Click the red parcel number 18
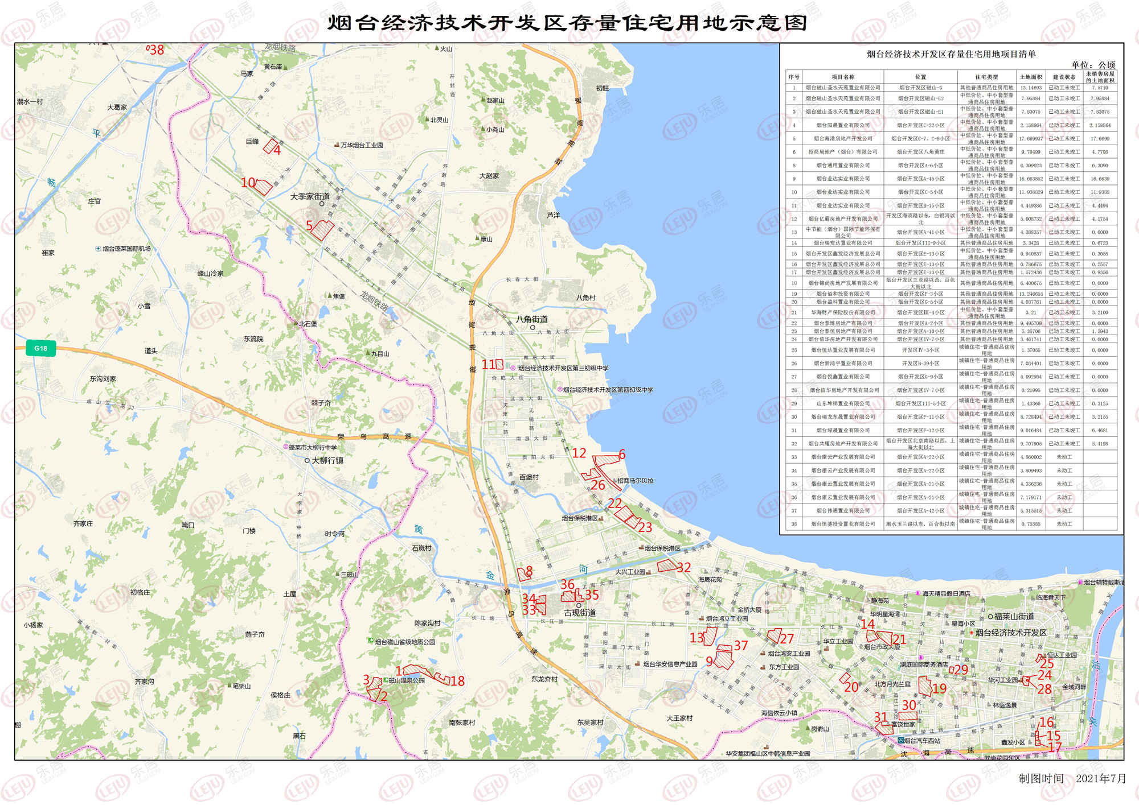This screenshot has height=805, width=1139. 442,678
